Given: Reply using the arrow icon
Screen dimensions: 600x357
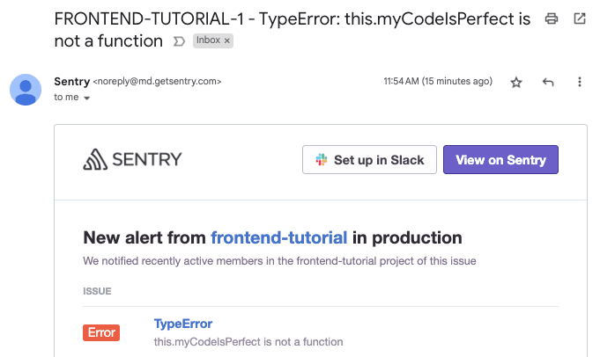Looking at the screenshot, I should pyautogui.click(x=548, y=82).
